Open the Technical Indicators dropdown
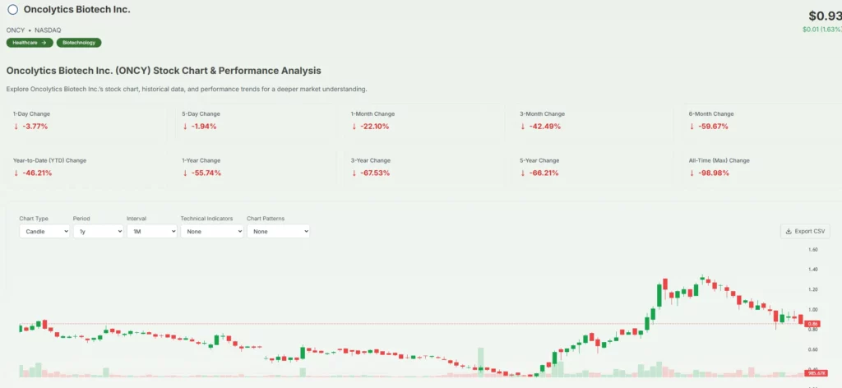This screenshot has height=388, width=842. (211, 231)
